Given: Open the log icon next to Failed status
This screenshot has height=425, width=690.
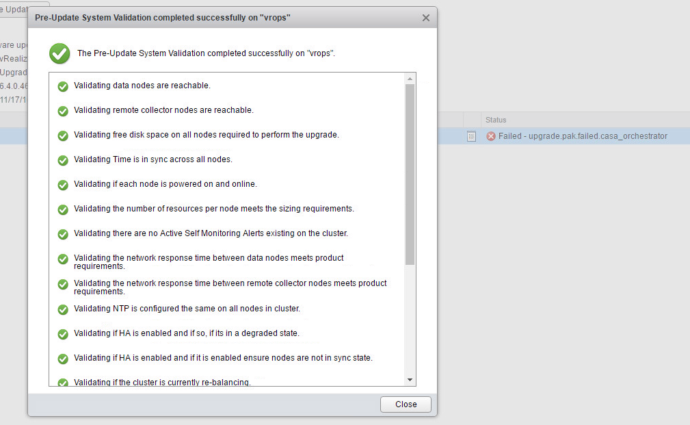Looking at the screenshot, I should tap(471, 136).
